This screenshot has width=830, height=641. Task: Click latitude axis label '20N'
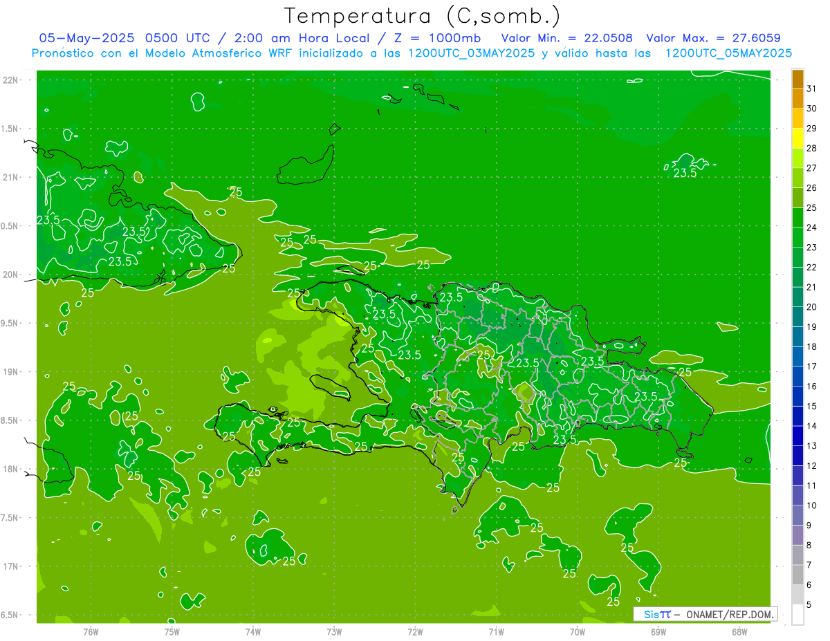pyautogui.click(x=11, y=275)
